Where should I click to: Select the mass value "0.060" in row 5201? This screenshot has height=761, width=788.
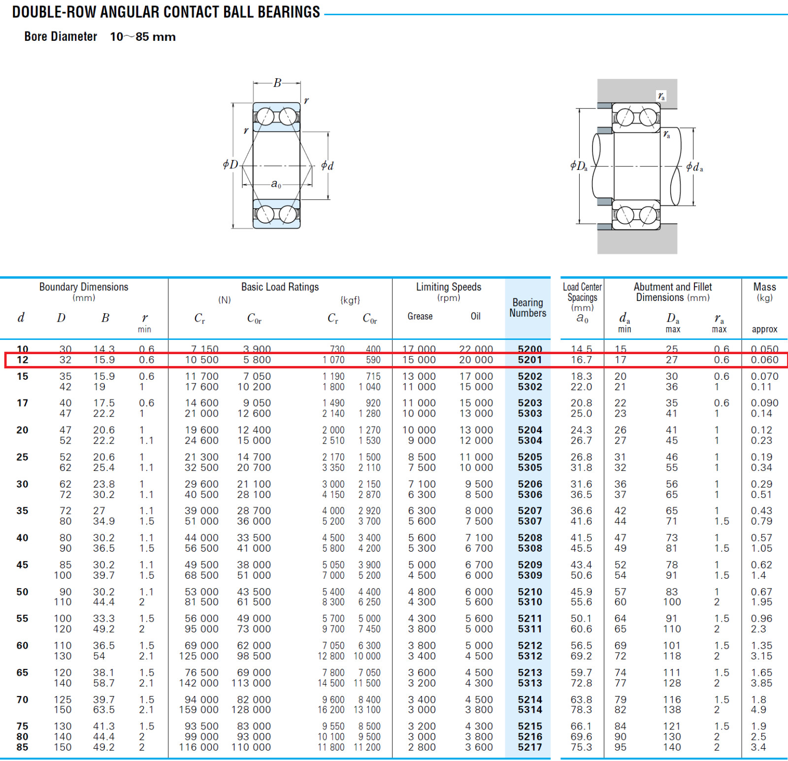765,360
